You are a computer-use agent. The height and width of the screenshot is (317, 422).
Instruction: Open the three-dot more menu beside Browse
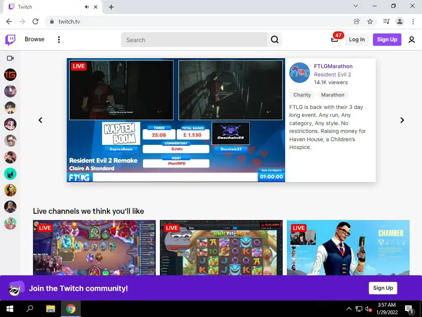pos(59,40)
